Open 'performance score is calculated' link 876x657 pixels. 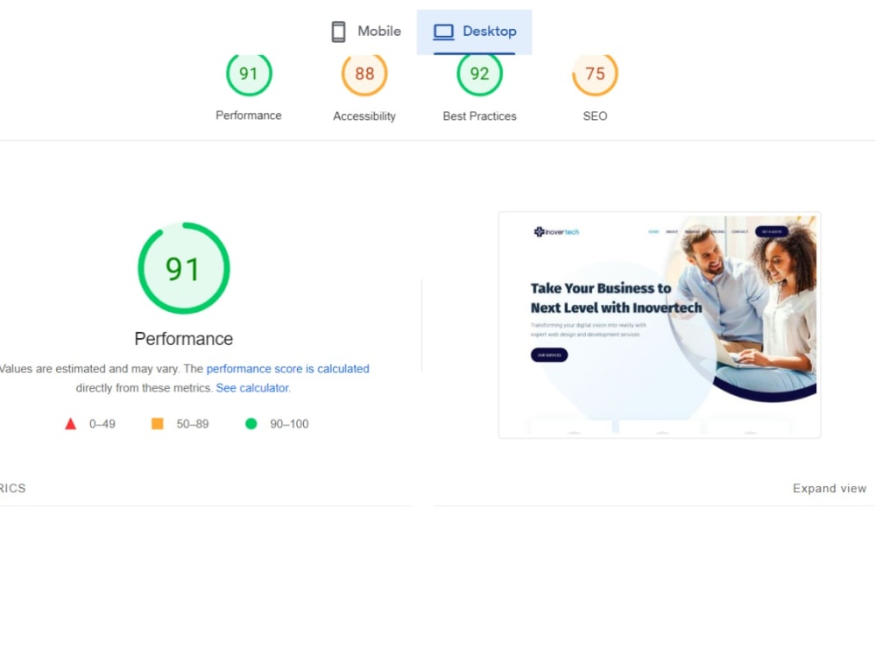(x=287, y=369)
